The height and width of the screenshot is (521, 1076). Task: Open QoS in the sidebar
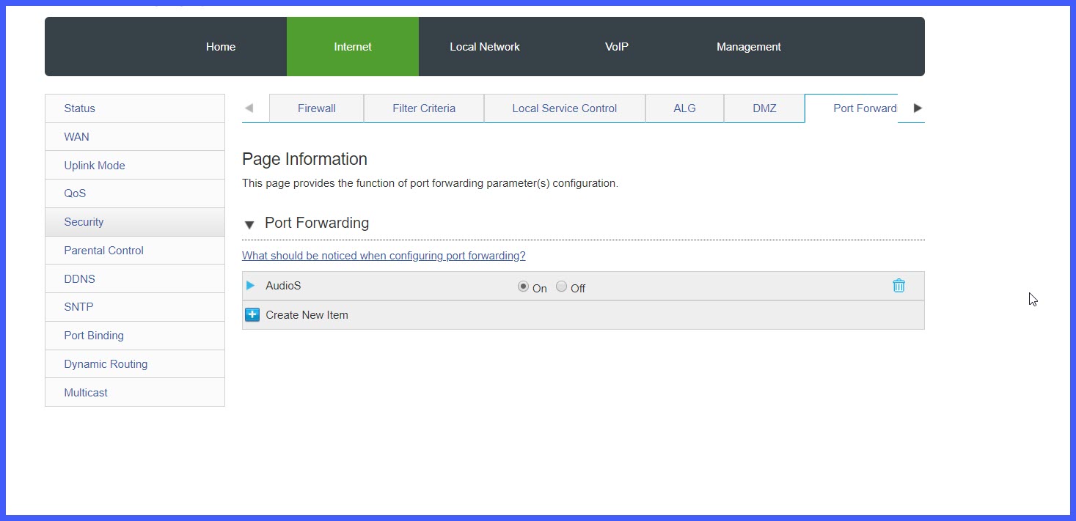135,193
